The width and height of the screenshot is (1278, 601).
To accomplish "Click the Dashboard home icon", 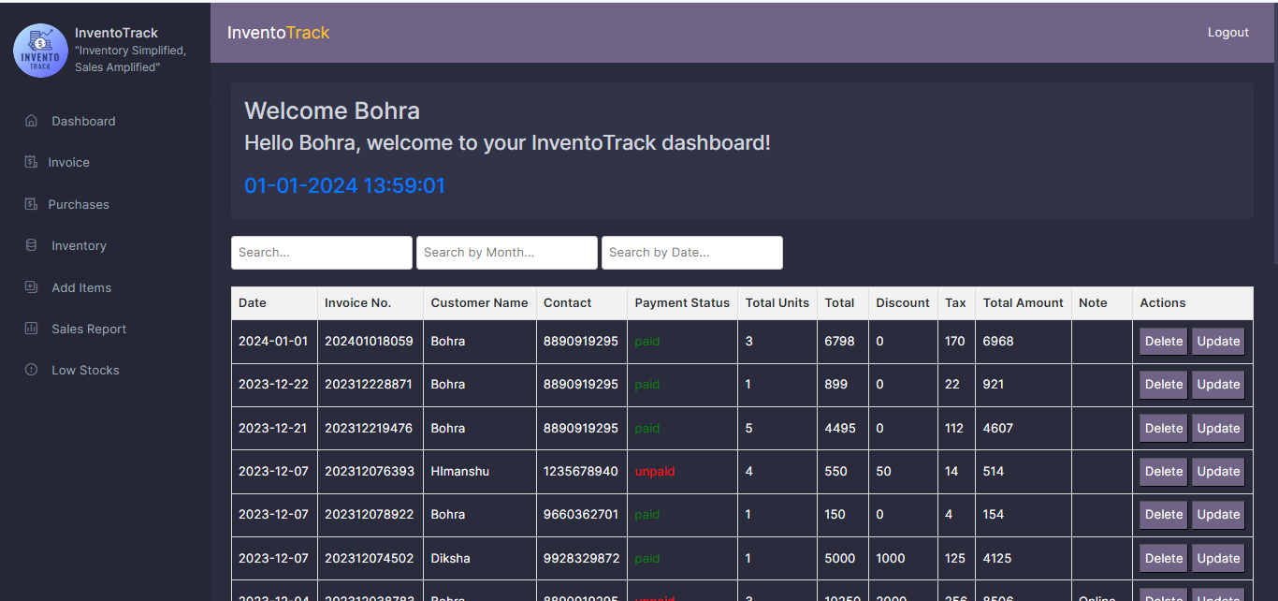I will tap(31, 121).
